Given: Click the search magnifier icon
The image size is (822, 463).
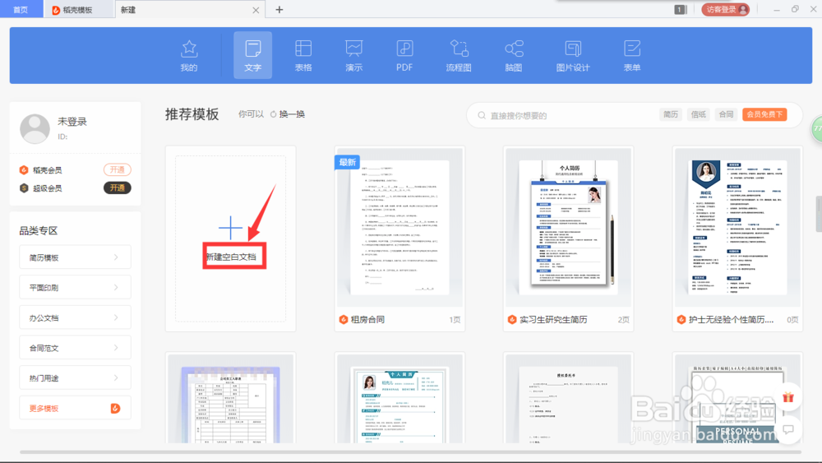Looking at the screenshot, I should [x=481, y=115].
